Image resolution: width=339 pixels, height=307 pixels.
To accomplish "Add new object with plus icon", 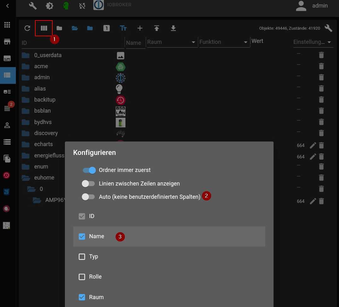I will pyautogui.click(x=140, y=28).
